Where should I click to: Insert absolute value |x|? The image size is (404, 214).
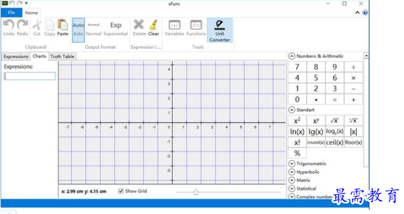coord(354,131)
